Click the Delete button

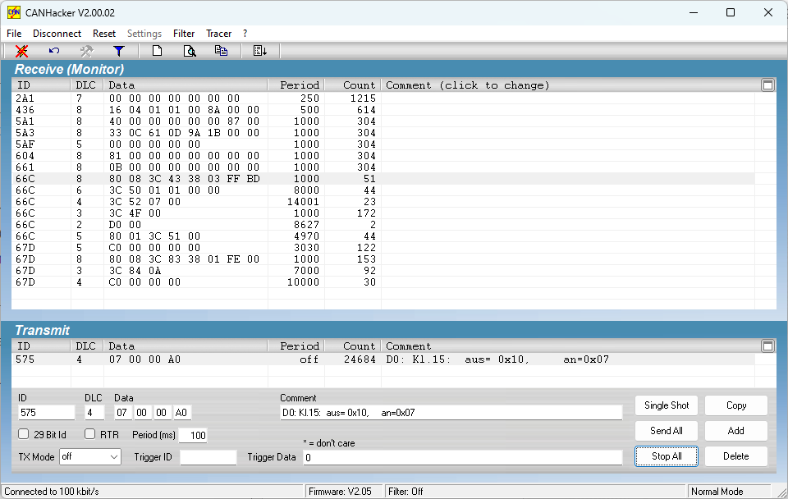click(735, 456)
